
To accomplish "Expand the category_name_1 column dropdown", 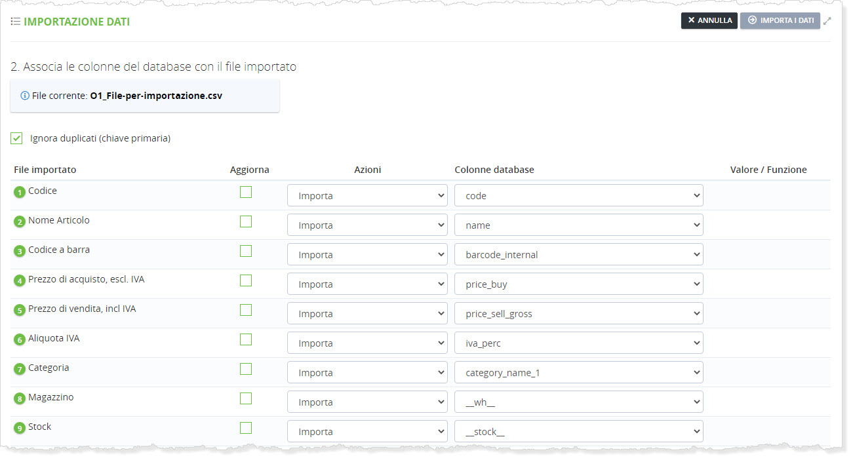I will point(578,373).
